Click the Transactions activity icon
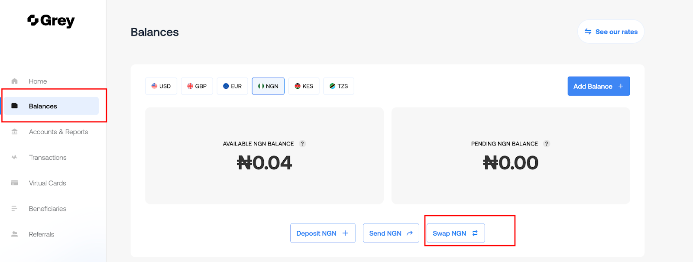 coord(15,158)
